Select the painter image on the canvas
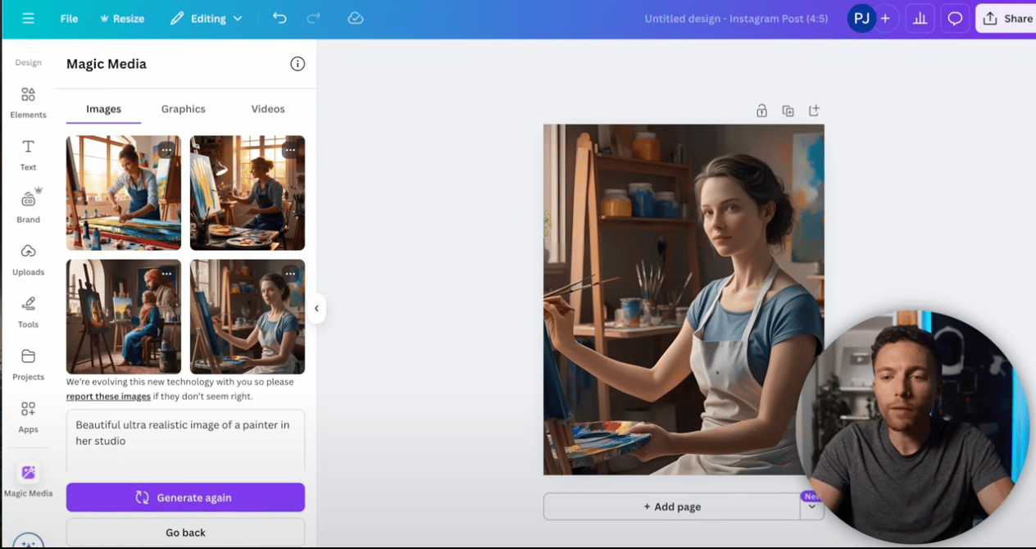Viewport: 1036px width, 549px height. coord(684,300)
